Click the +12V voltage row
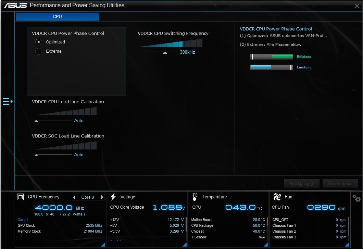This screenshot has height=249, width=363. coord(147,220)
